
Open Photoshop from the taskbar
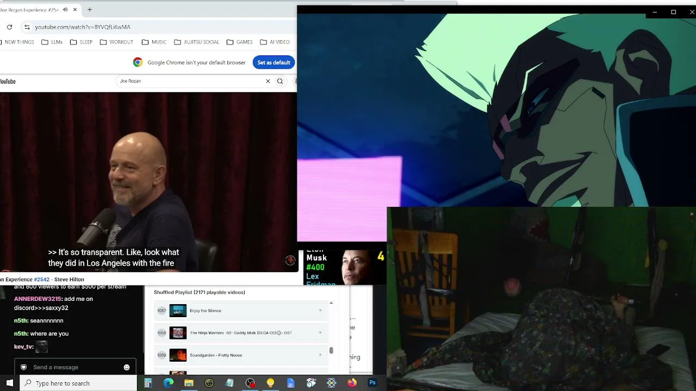click(x=372, y=383)
